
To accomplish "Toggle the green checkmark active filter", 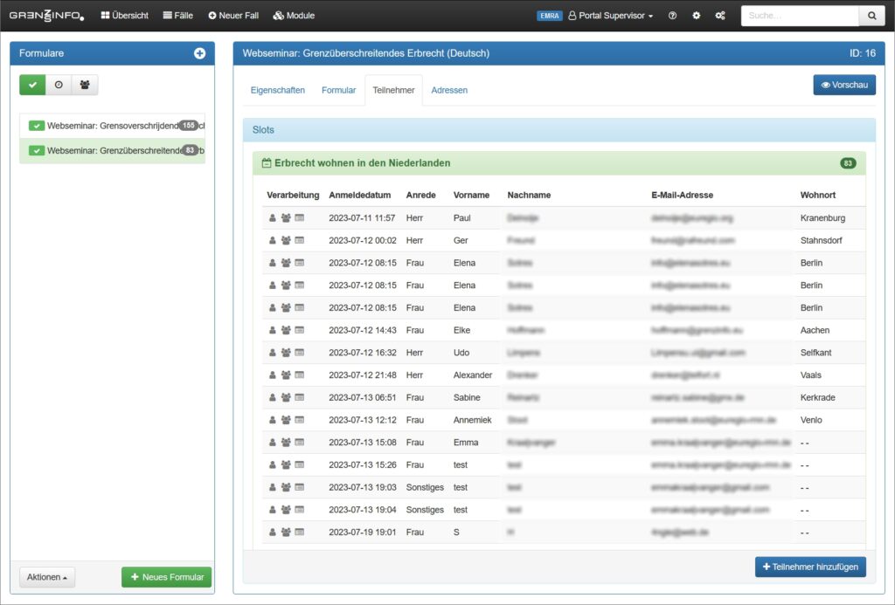I will pos(32,85).
